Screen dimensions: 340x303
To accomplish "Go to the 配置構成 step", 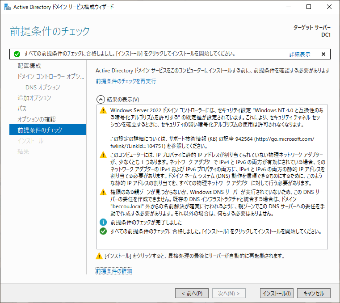I will pos(29,66).
